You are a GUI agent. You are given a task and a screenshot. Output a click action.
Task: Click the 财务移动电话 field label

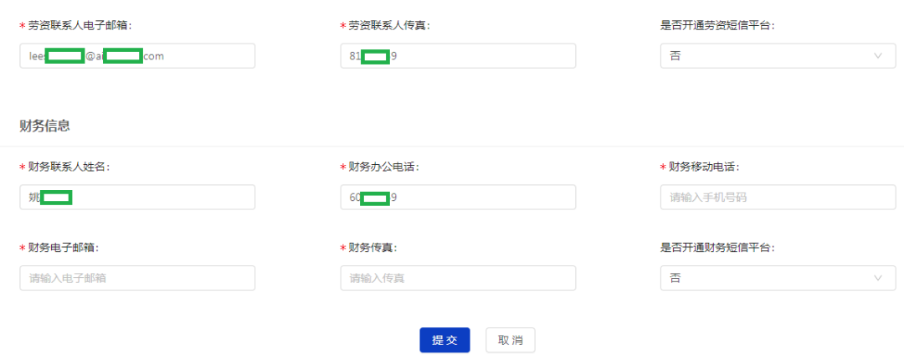click(704, 167)
